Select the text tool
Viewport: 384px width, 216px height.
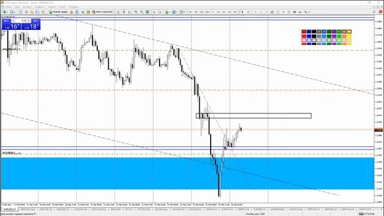[x=283, y=12]
